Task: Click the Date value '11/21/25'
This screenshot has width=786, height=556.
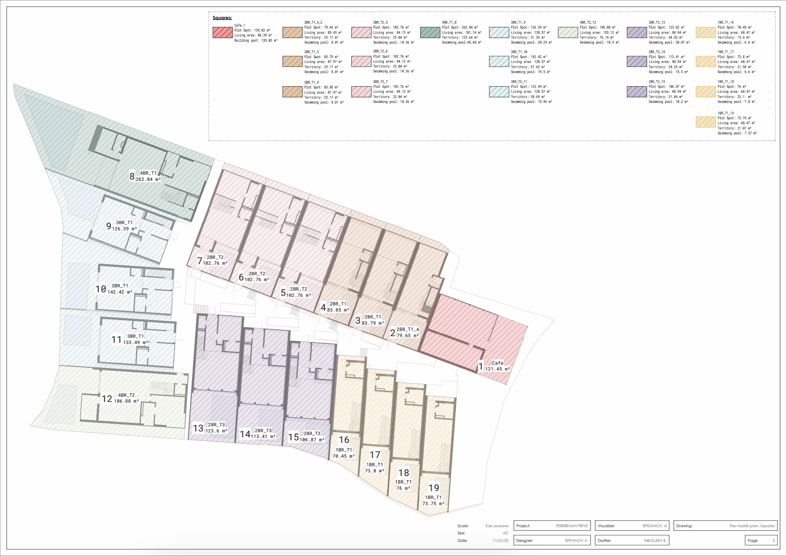Action: (x=500, y=541)
